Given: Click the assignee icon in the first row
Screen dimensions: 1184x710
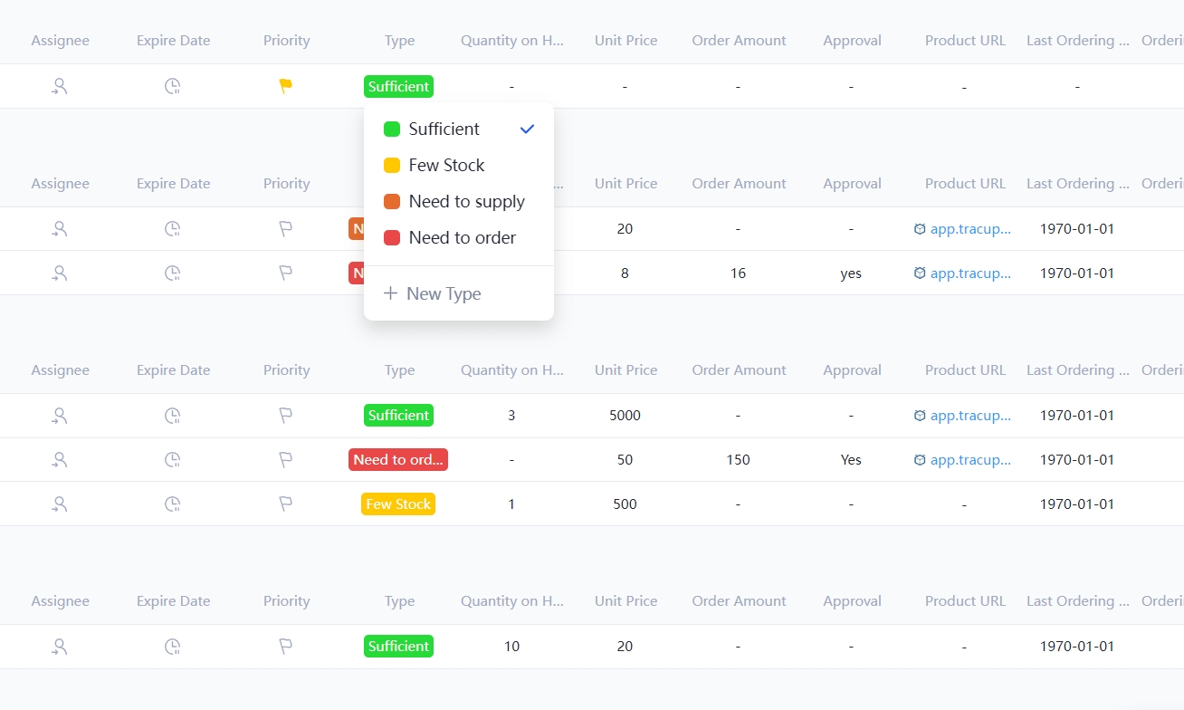Looking at the screenshot, I should [x=60, y=86].
